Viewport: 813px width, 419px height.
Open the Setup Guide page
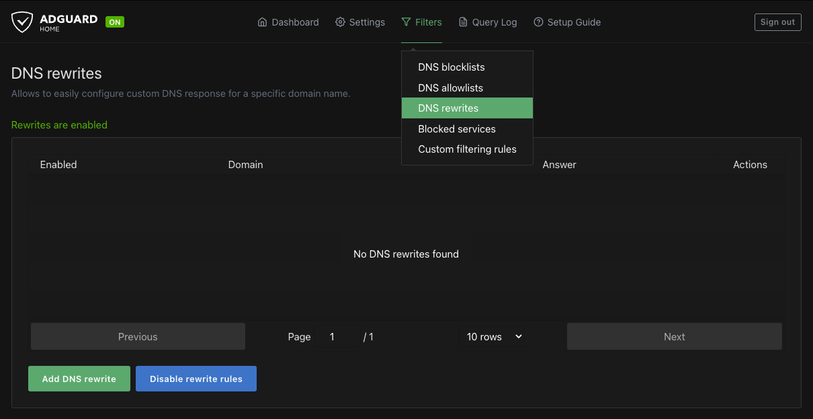[567, 22]
